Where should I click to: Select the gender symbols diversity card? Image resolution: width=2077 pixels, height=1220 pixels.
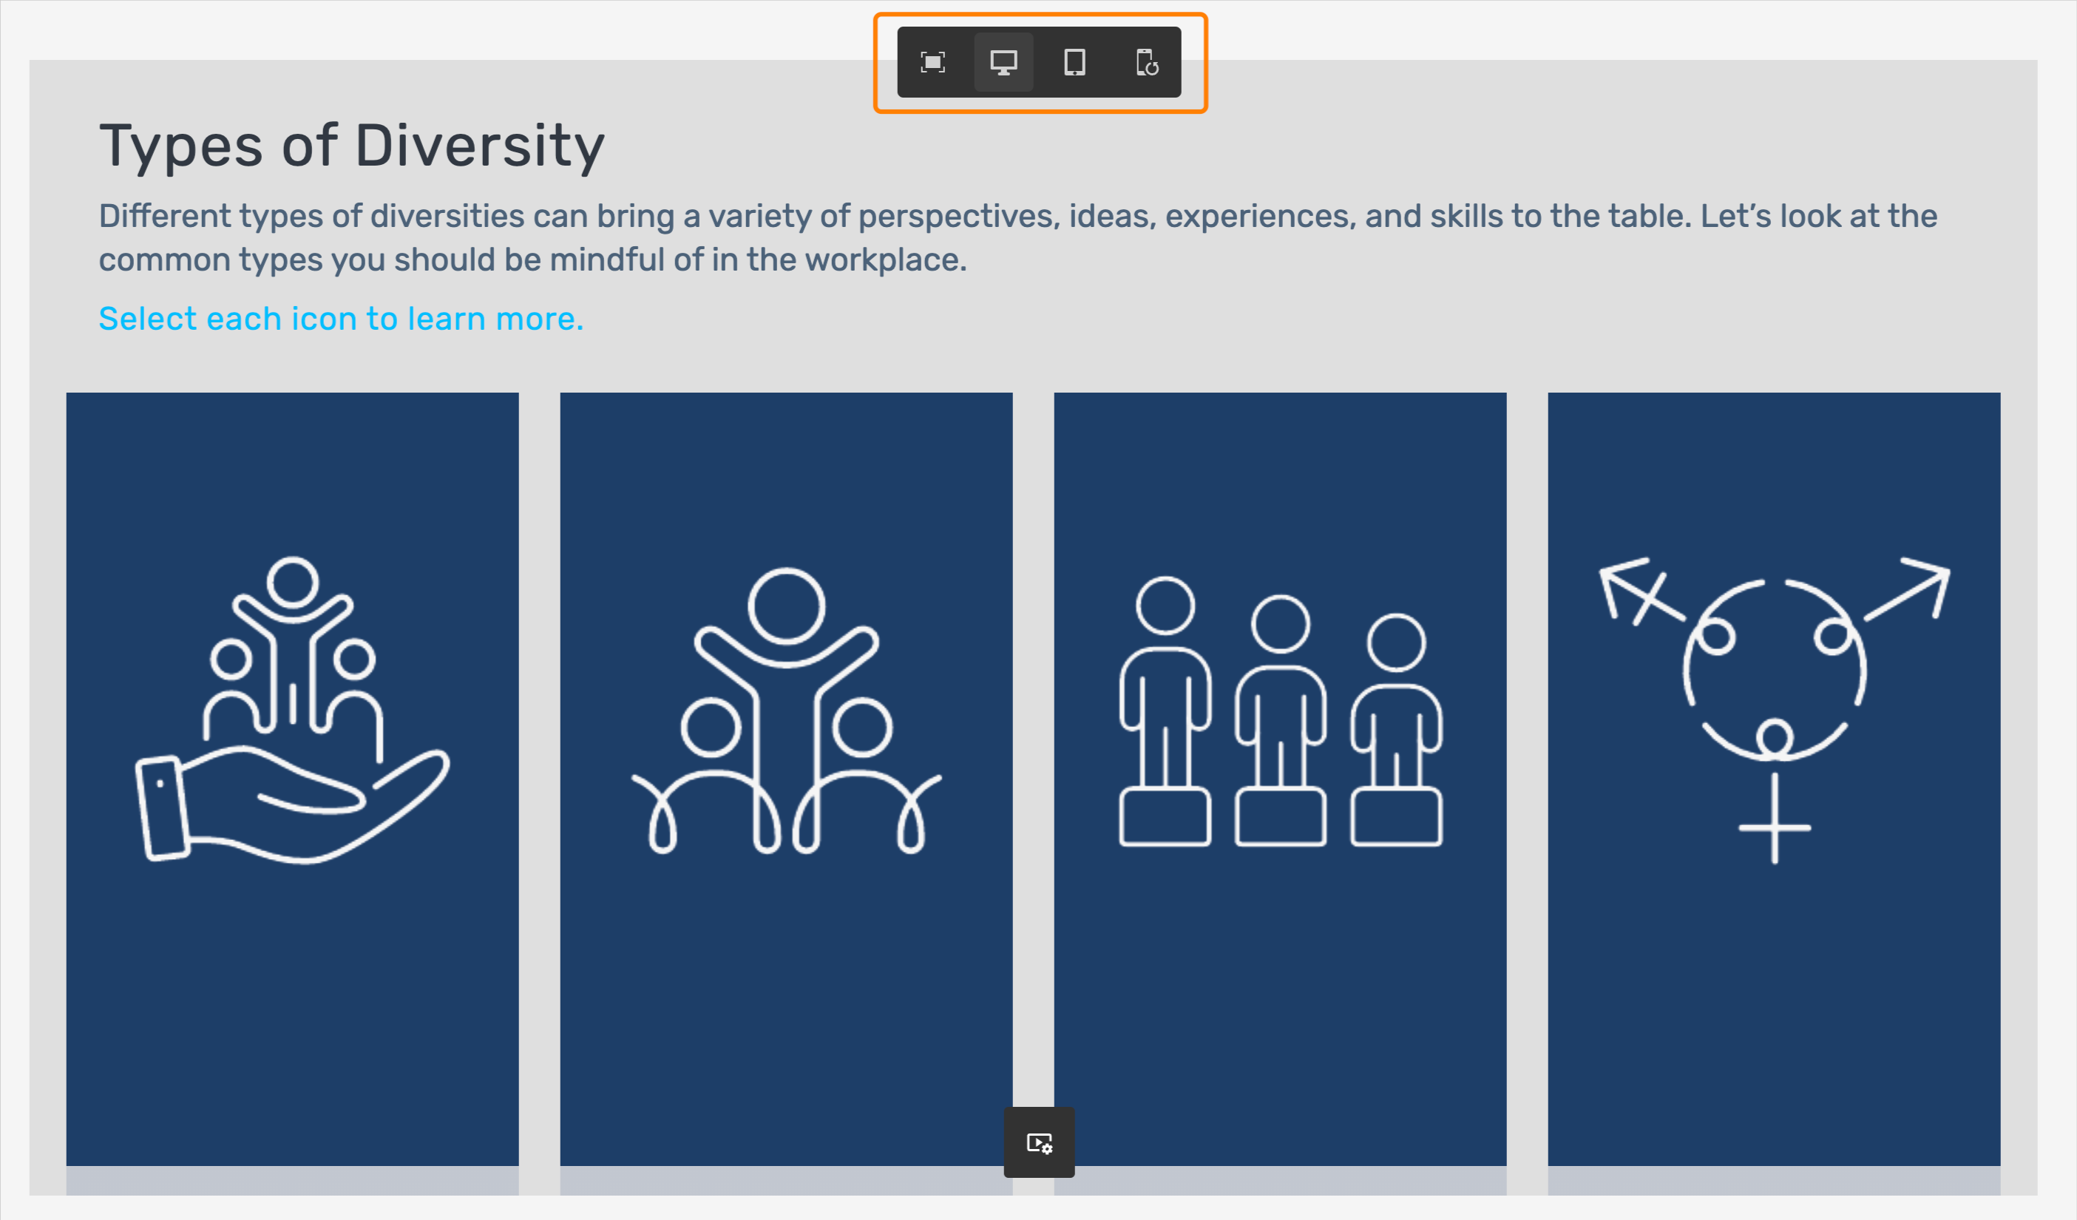[1773, 989]
